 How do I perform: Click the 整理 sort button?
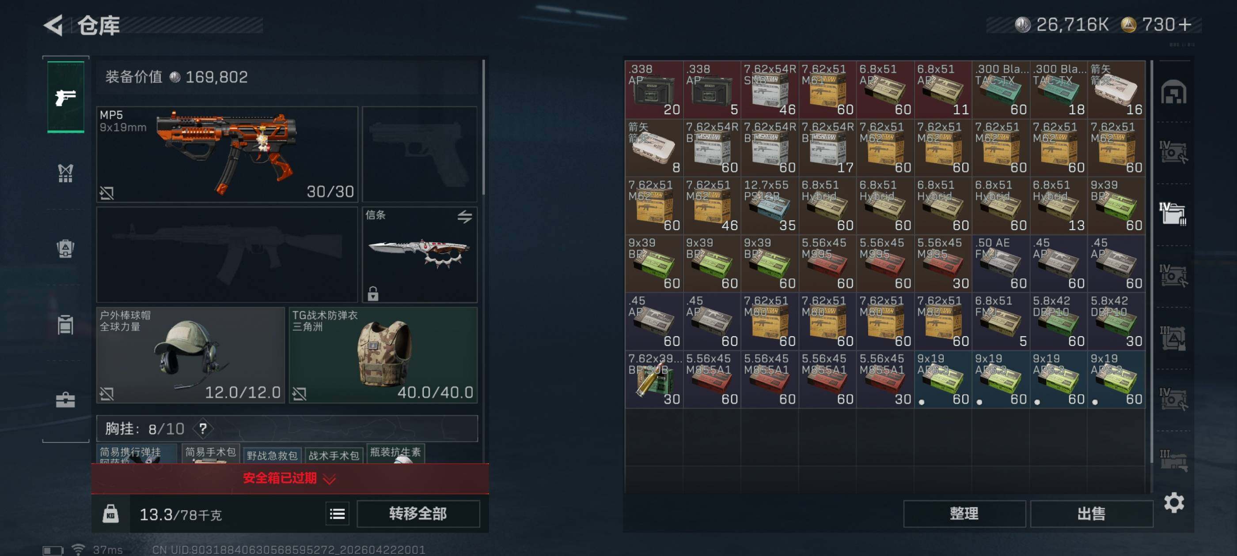click(964, 514)
